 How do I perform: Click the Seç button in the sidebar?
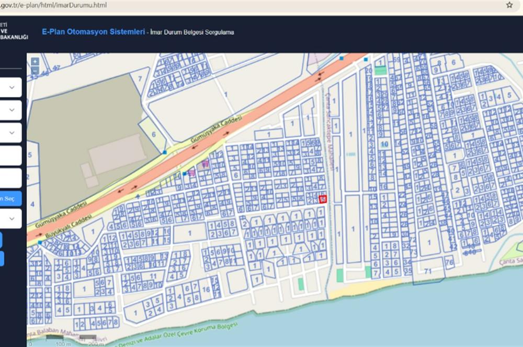10,198
